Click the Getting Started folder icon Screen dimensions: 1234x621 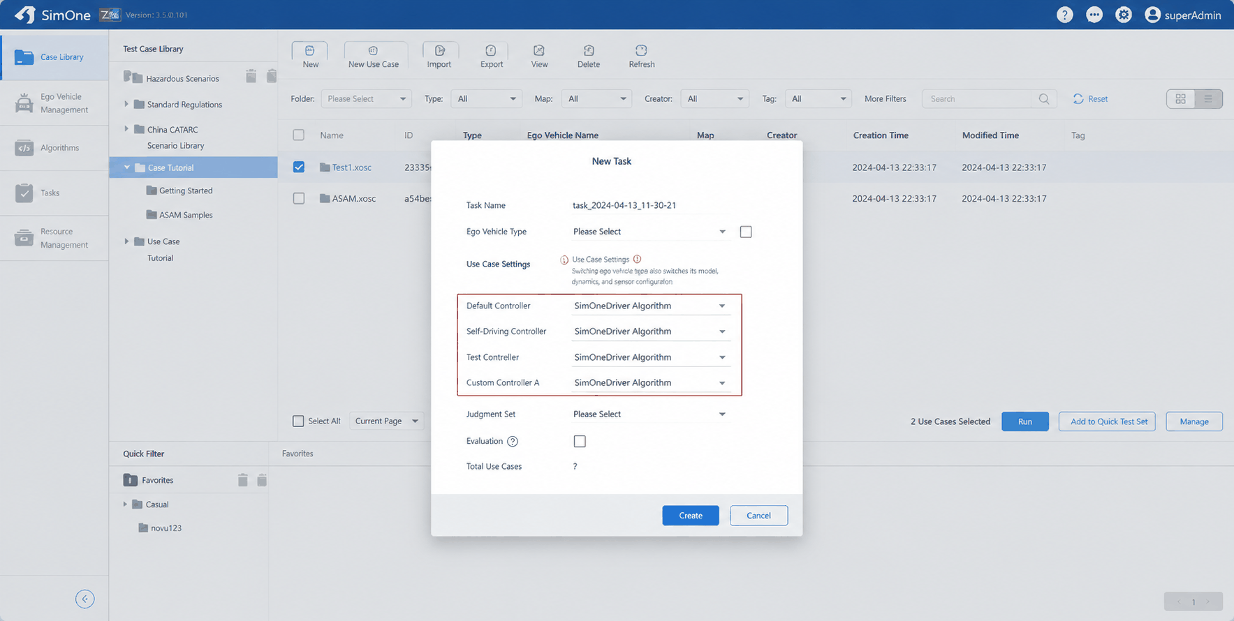[x=152, y=190]
